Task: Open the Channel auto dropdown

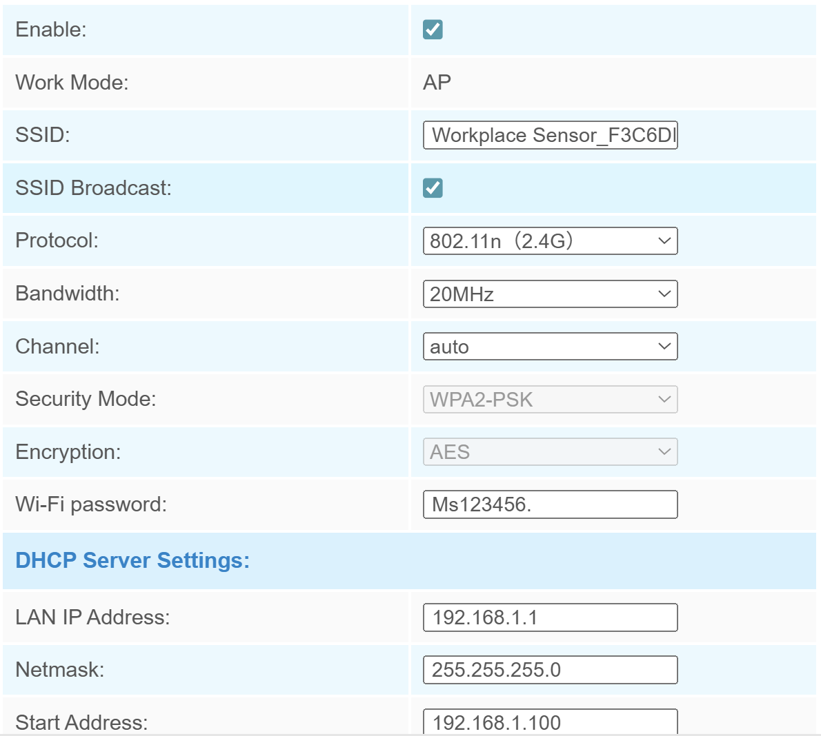Action: point(550,347)
